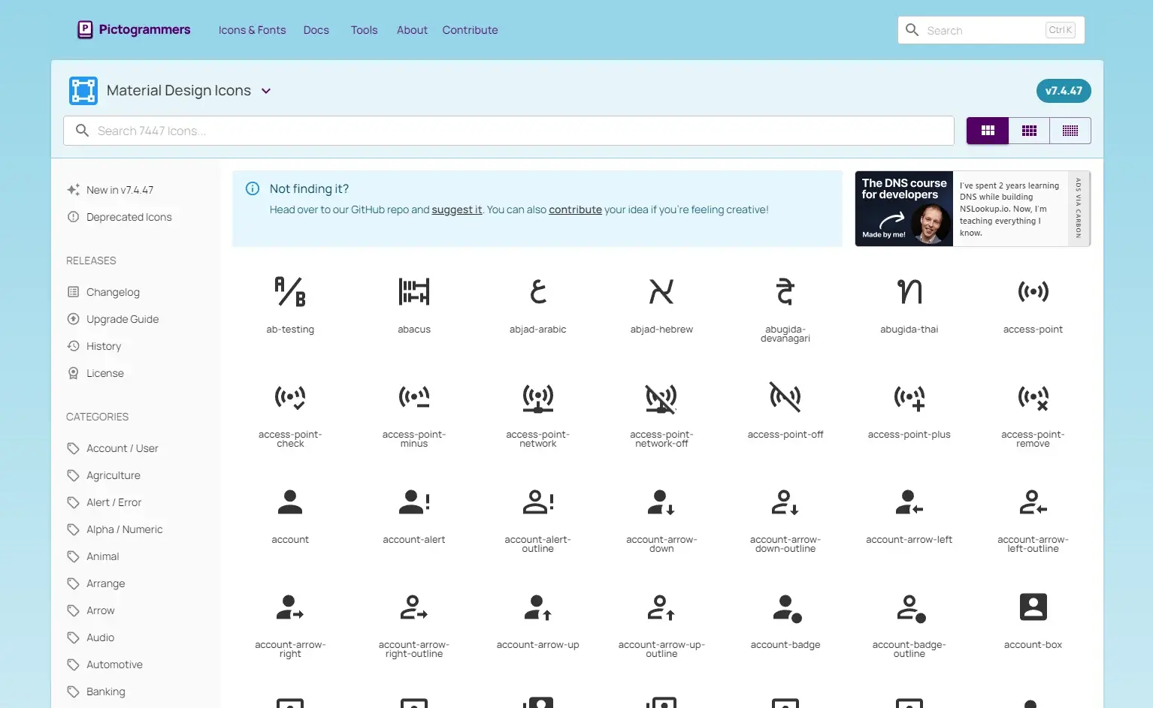Open the DNS course advertisement
1153x708 pixels.
(973, 209)
